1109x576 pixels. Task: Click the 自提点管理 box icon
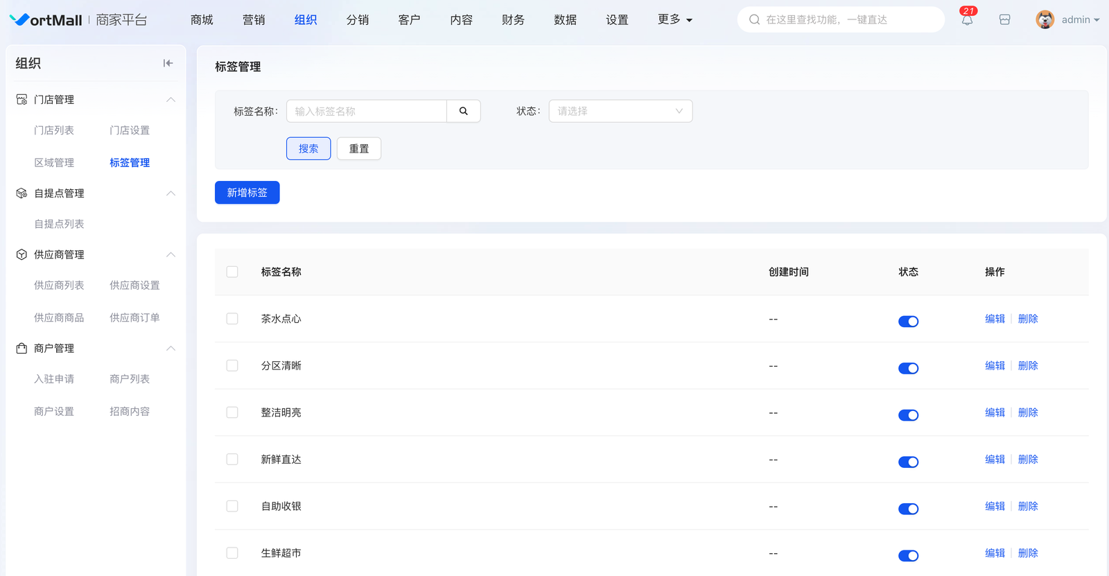click(21, 193)
